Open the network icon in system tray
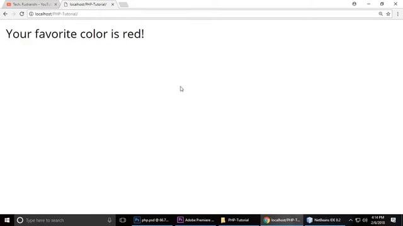 pos(358,220)
